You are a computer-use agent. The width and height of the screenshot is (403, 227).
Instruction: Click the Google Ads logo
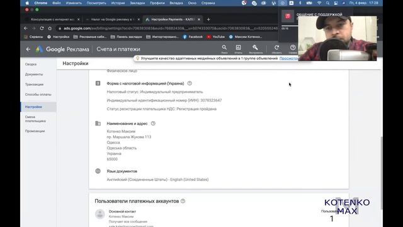click(x=62, y=49)
